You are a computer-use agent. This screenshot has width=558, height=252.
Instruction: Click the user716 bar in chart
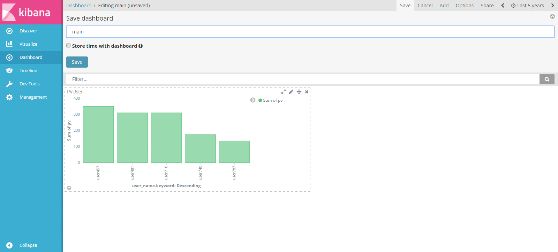[x=166, y=138]
